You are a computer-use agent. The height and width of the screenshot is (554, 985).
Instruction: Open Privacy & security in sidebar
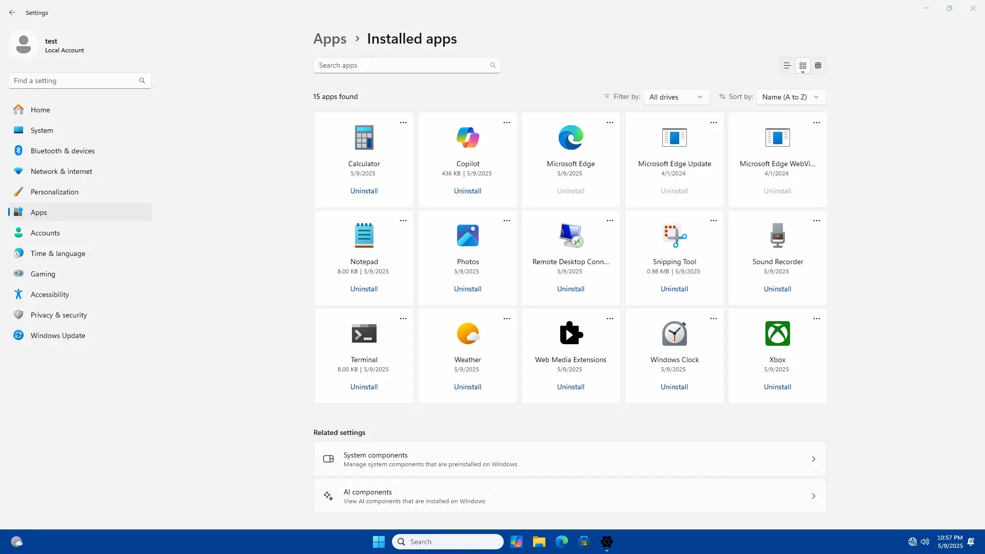(58, 315)
